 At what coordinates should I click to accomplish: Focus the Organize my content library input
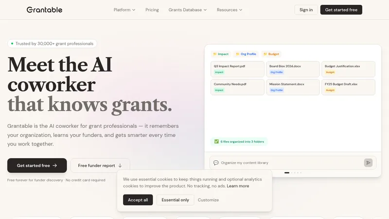click(x=293, y=163)
